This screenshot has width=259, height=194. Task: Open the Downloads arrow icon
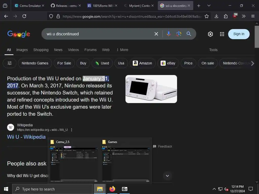[217, 16]
